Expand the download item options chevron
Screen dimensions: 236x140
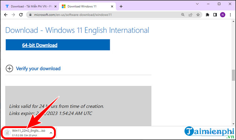pyautogui.click(x=51, y=133)
